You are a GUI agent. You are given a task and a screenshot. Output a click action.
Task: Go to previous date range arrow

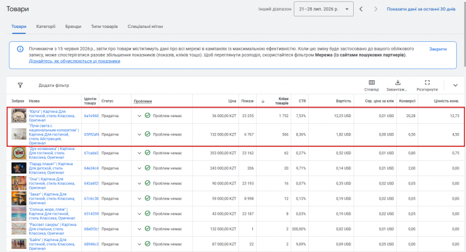[x=361, y=9]
